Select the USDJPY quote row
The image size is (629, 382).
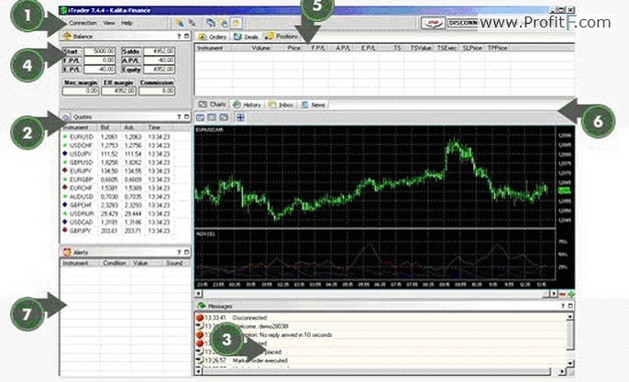point(125,154)
